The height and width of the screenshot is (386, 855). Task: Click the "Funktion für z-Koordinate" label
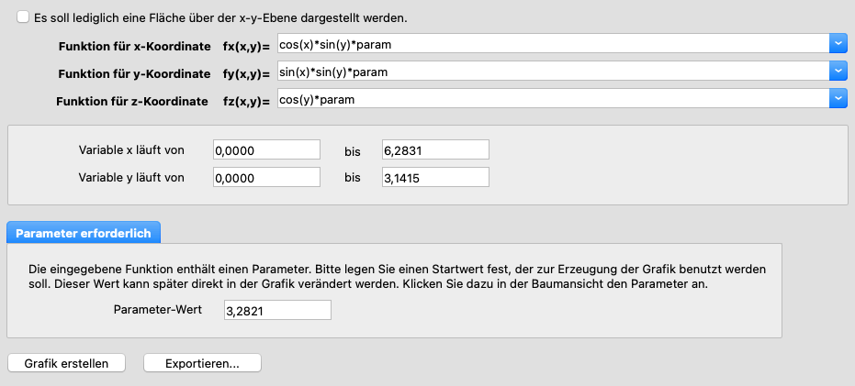tap(133, 100)
